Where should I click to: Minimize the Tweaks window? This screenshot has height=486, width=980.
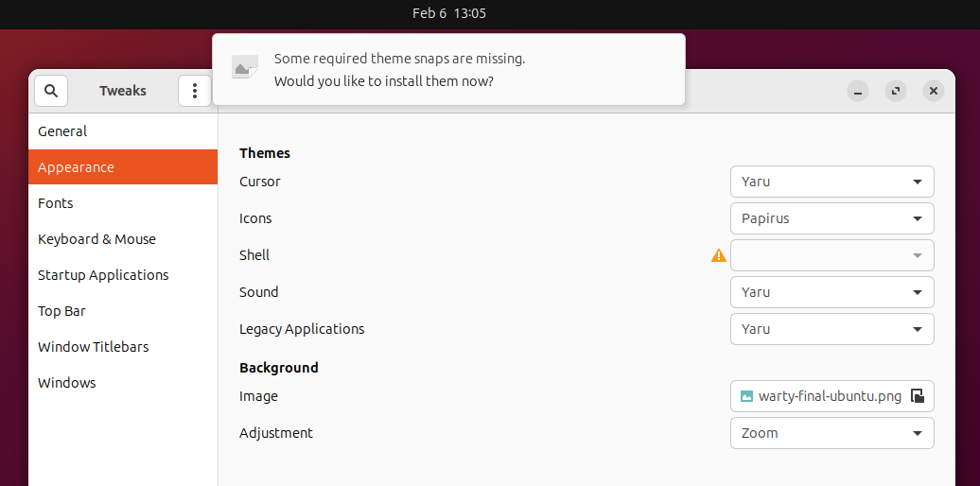858,91
